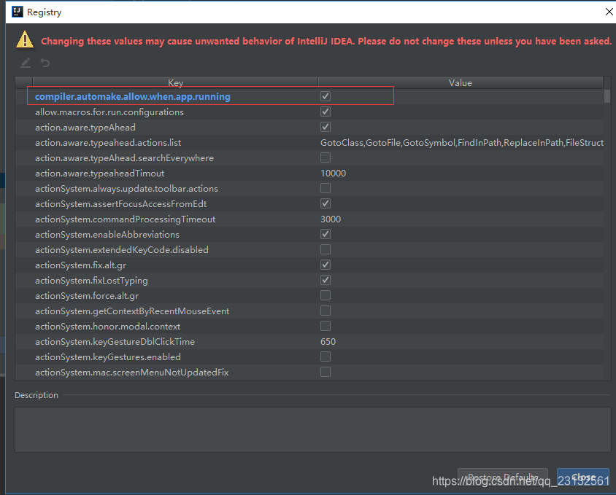Screen dimensions: 616x495
Task: Enable actionSystem.mac.screenMenuNotUpdatedFix checkbox
Action: click(326, 372)
